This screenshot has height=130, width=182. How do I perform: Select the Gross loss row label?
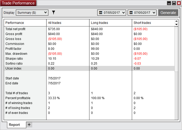[13, 39]
